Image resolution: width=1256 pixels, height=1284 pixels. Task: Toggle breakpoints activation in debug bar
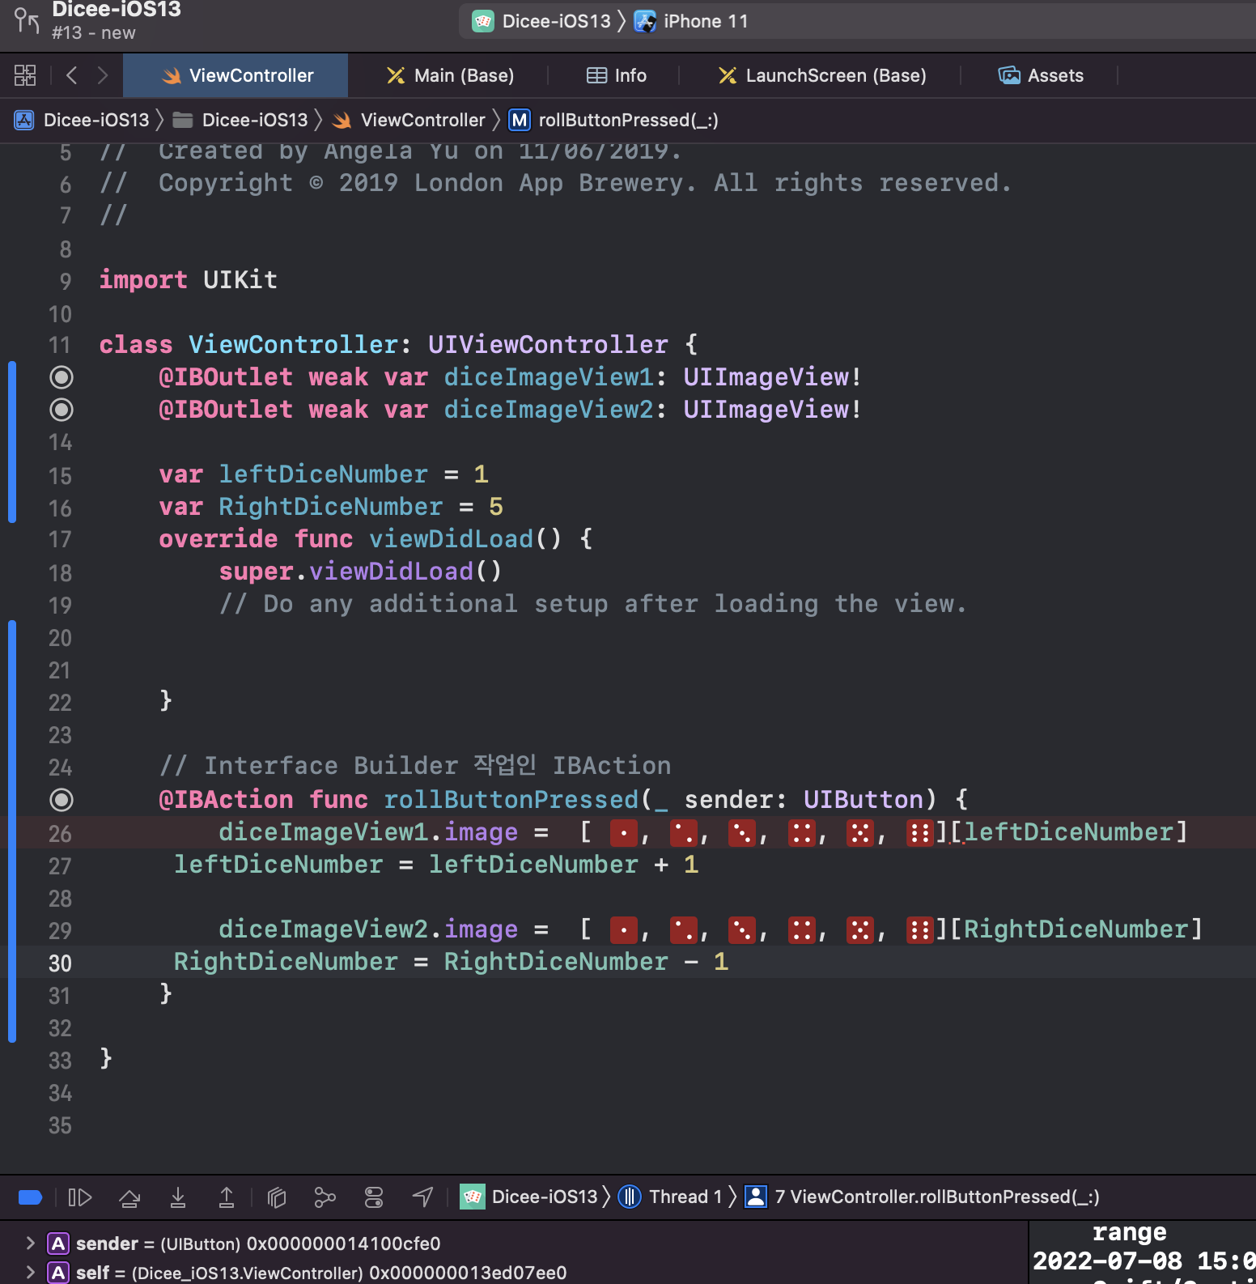(x=30, y=1197)
